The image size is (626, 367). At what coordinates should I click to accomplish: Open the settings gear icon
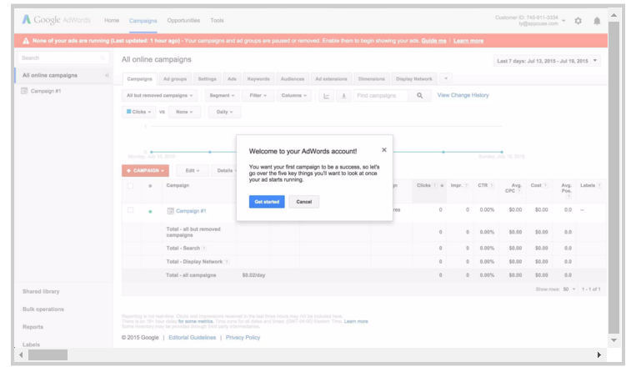pyautogui.click(x=578, y=21)
